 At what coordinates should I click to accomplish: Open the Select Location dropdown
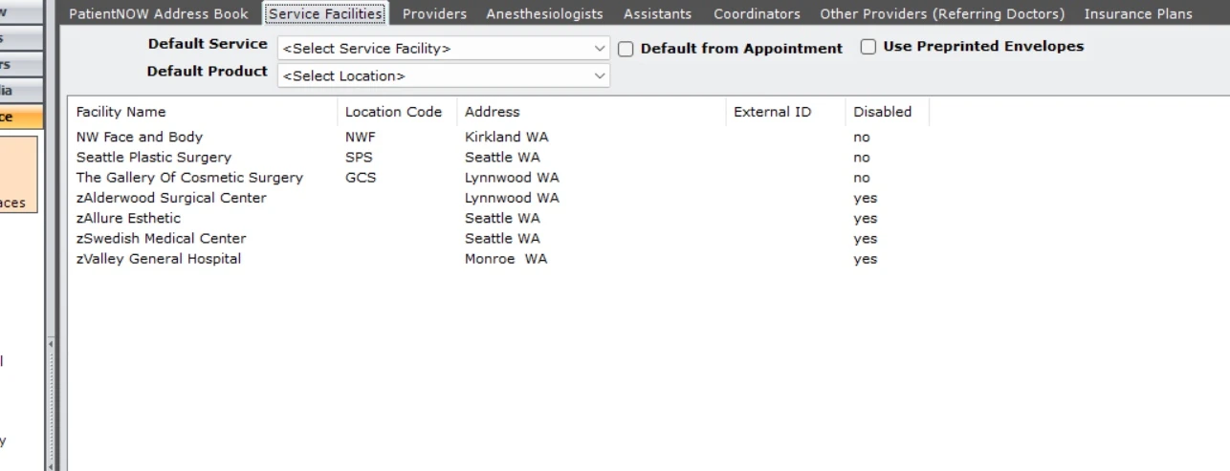(444, 75)
